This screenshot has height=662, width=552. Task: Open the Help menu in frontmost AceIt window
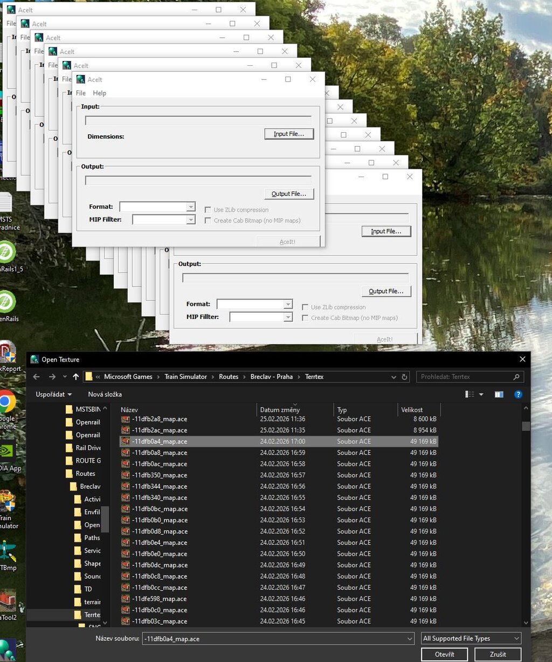point(100,93)
